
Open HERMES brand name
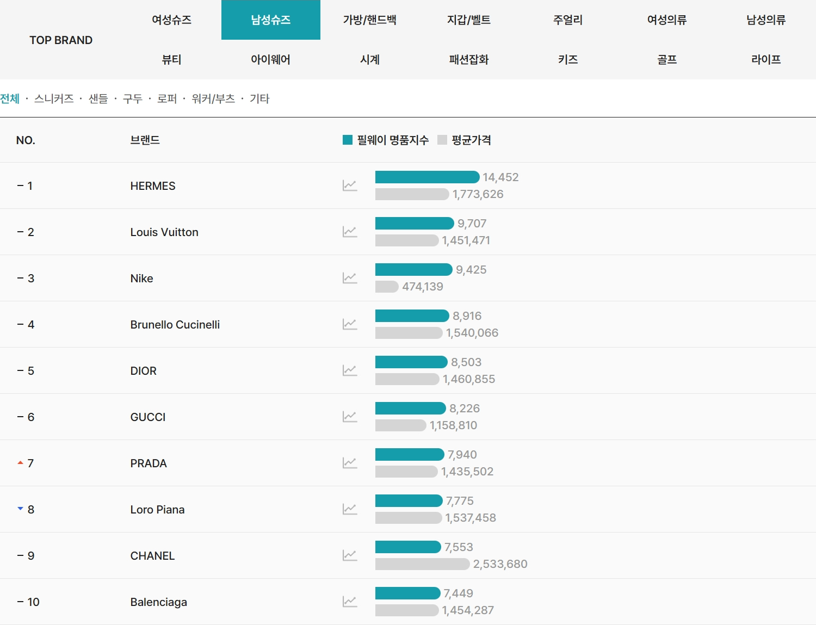[x=153, y=185]
